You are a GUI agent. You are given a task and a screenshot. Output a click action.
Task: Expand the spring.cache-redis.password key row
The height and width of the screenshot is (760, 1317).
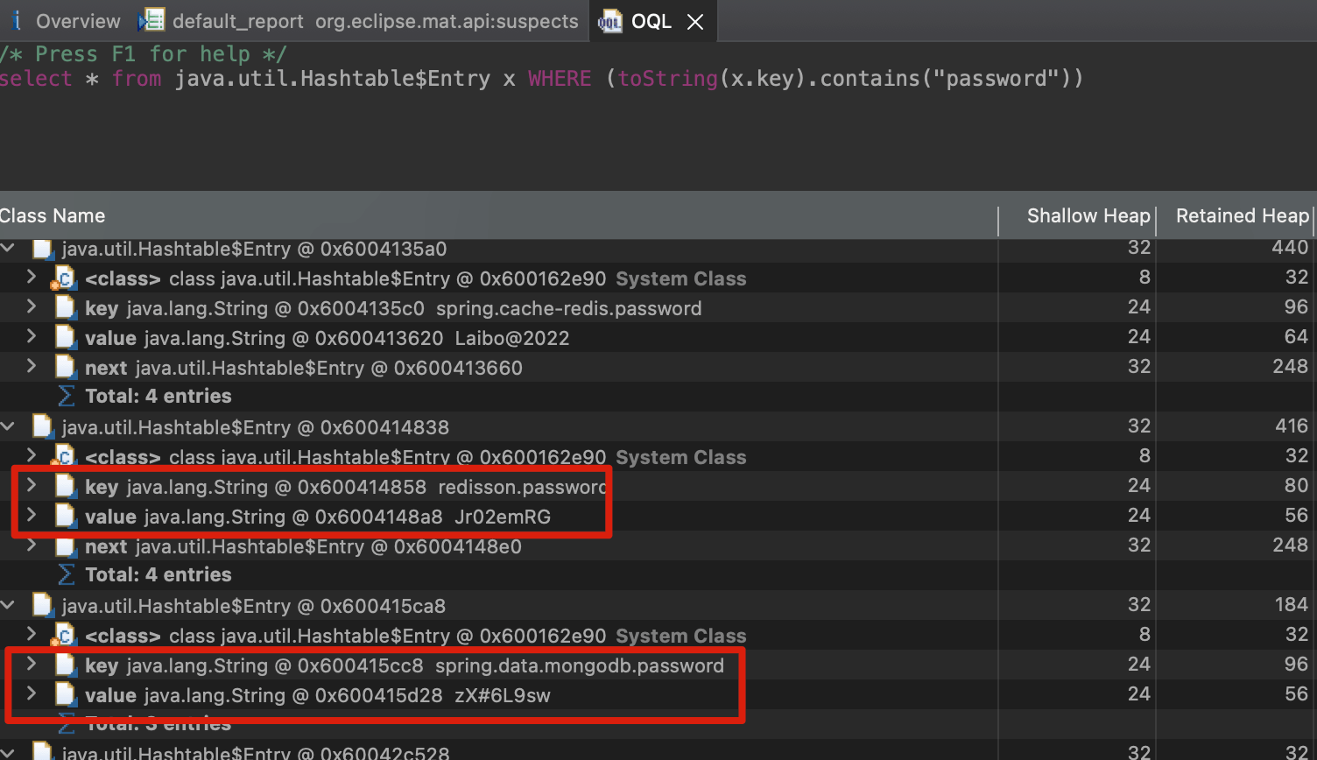(x=32, y=307)
